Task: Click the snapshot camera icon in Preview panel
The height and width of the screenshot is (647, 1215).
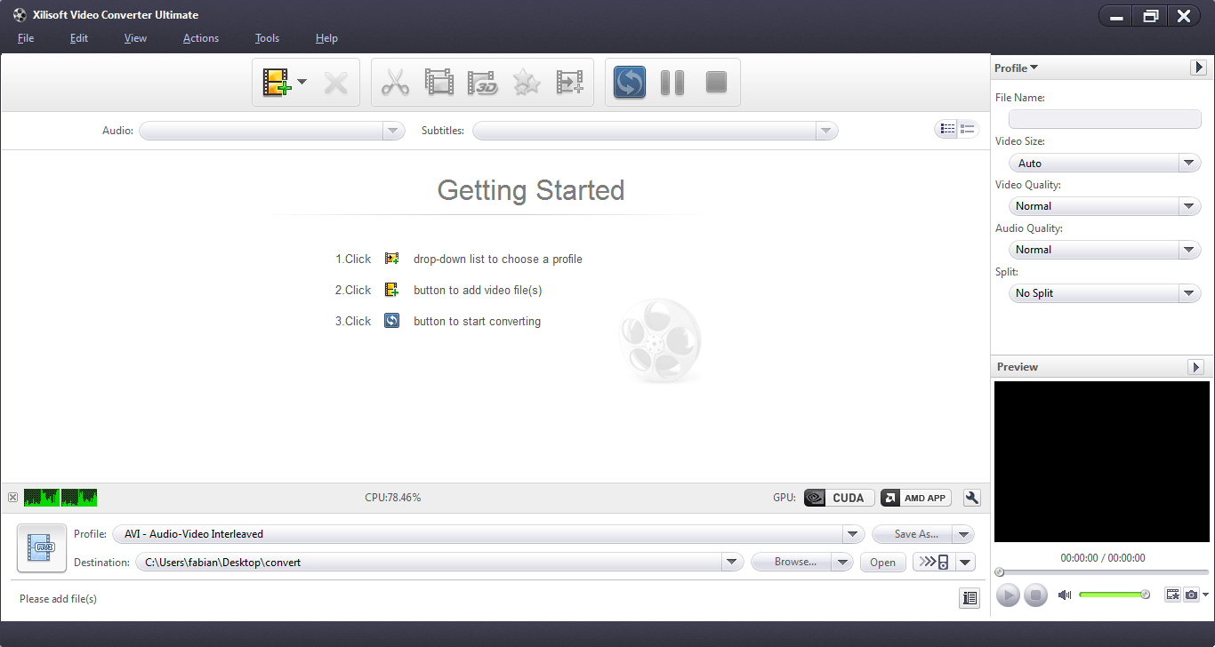Action: click(x=1191, y=595)
